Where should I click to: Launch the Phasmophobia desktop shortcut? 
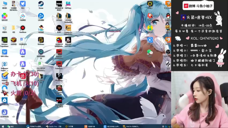pyautogui.click(x=59, y=76)
